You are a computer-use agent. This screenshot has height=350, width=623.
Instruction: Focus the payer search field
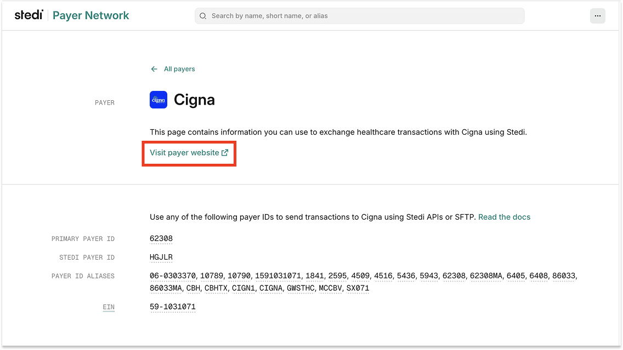click(x=360, y=16)
